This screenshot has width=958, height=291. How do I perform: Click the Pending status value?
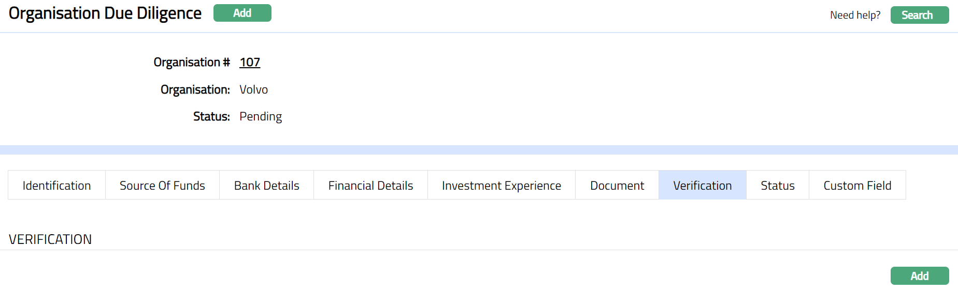(261, 117)
